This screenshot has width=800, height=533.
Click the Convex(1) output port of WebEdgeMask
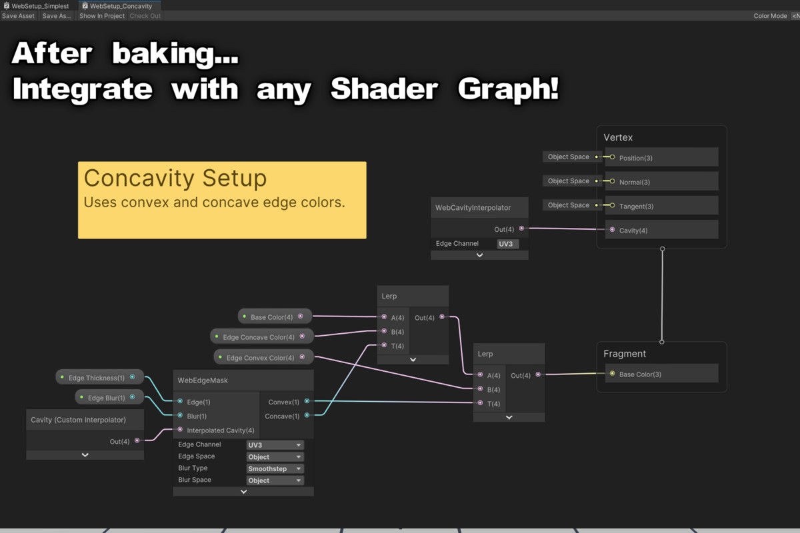coord(306,401)
